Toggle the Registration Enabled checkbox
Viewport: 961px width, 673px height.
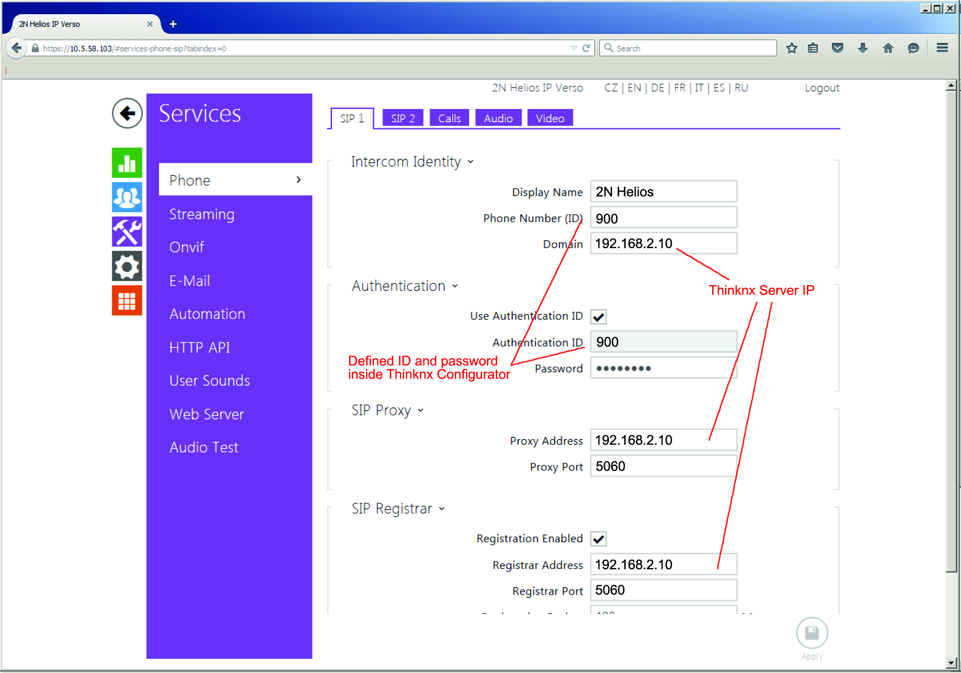tap(598, 539)
